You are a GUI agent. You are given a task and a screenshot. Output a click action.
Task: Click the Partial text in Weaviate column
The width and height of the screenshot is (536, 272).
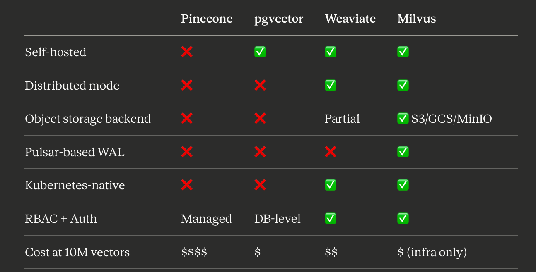tap(342, 119)
